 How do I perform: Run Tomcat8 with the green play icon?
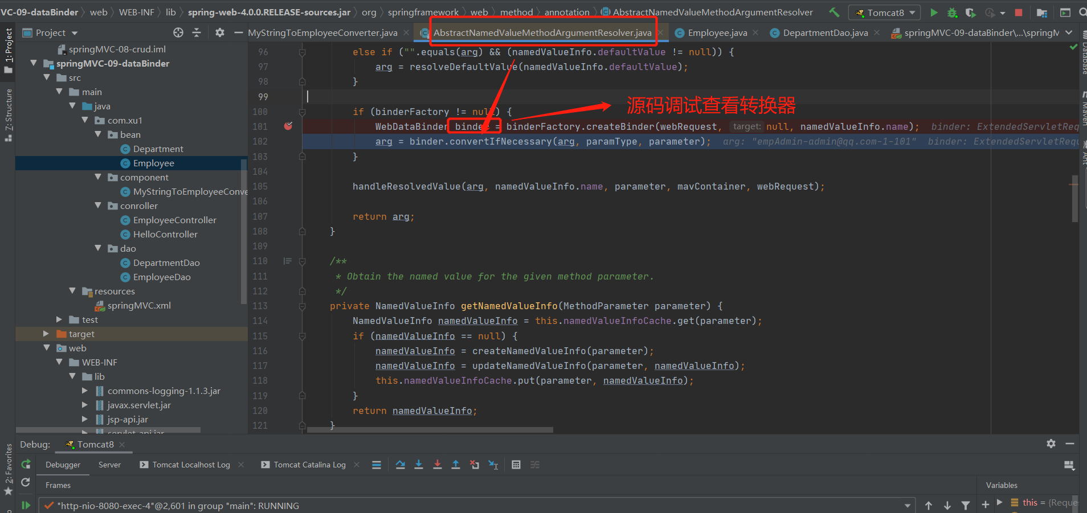[934, 12]
